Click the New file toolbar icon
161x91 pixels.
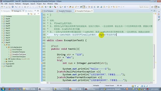point(2,7)
